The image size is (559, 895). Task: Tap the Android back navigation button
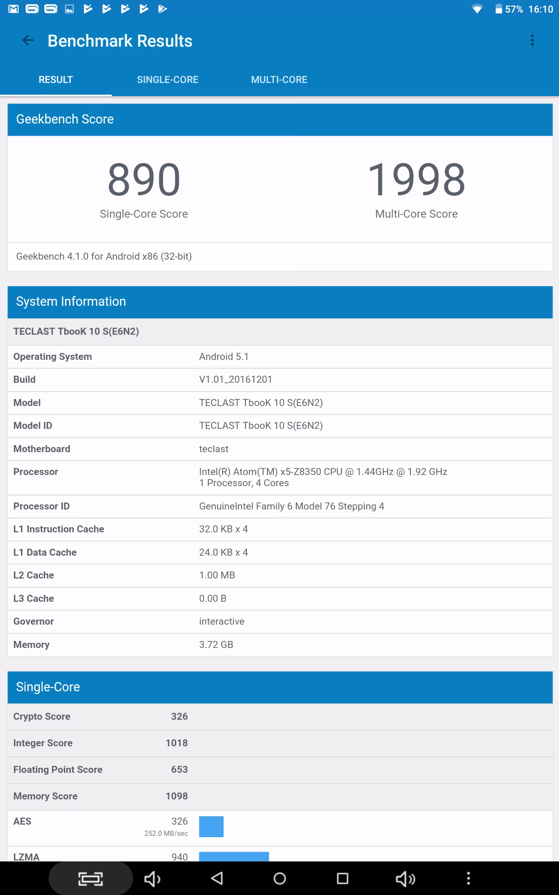tap(217, 879)
